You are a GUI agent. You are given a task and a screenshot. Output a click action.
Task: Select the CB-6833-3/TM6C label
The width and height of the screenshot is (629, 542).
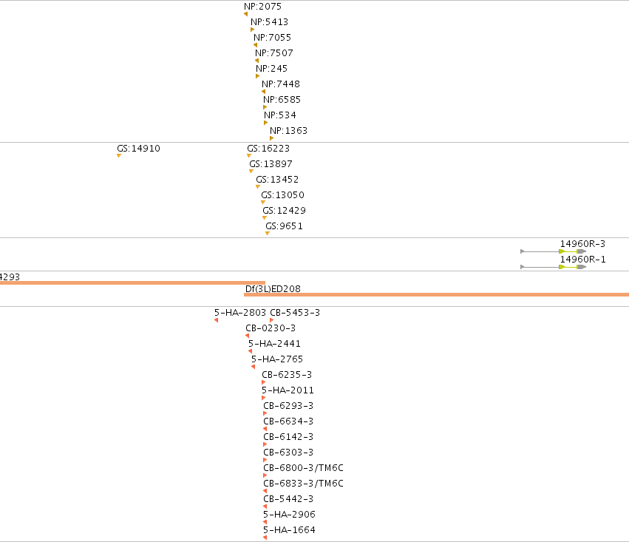tap(303, 484)
